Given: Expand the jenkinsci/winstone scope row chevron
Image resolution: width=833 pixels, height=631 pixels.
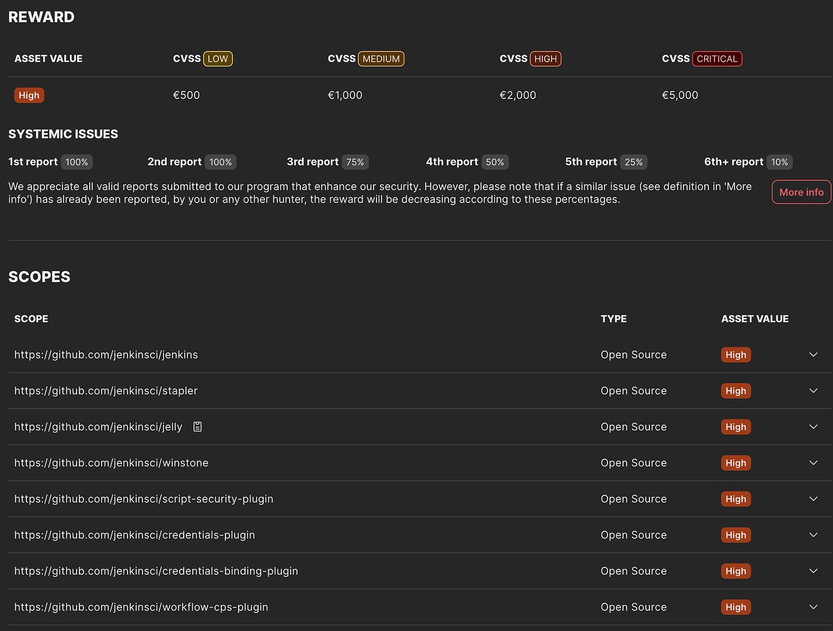Looking at the screenshot, I should click(813, 463).
